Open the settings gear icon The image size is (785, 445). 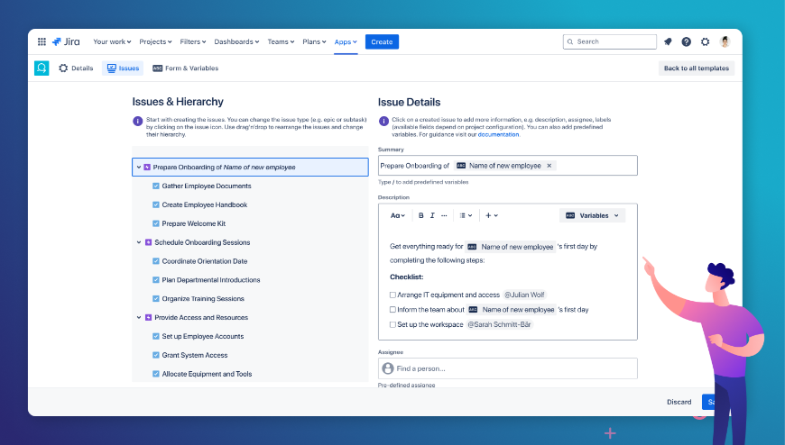click(705, 41)
